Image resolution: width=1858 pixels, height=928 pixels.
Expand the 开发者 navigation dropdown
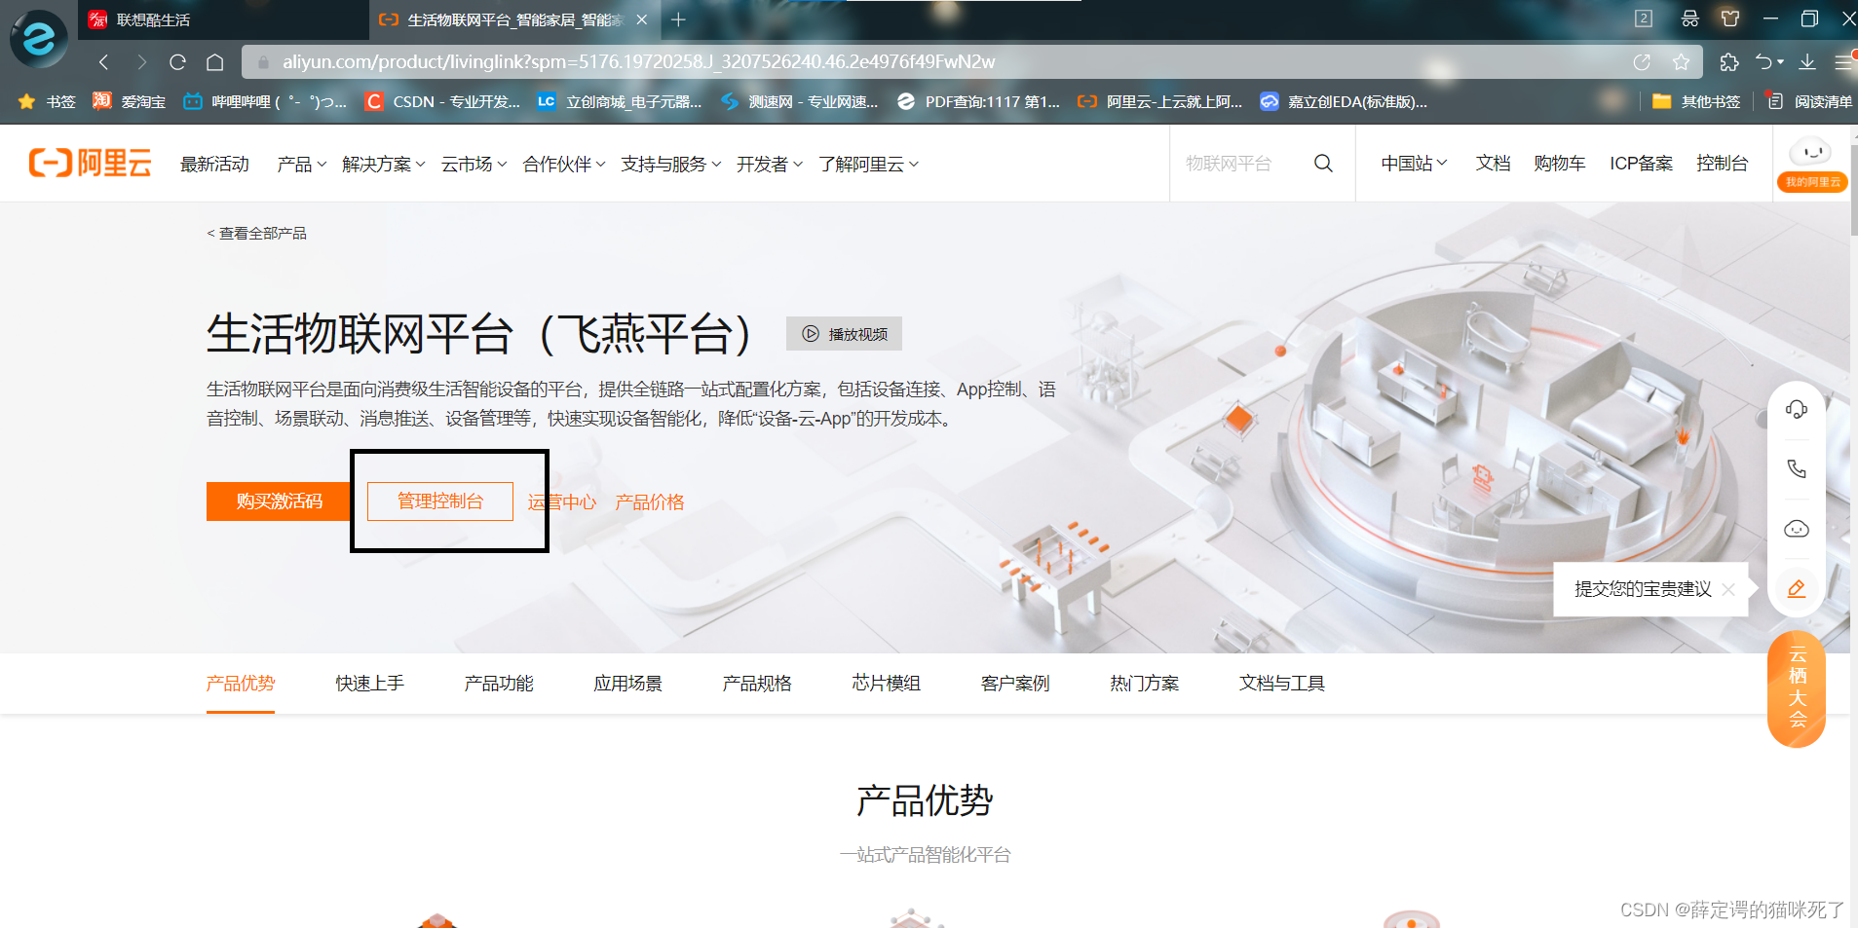770,165
